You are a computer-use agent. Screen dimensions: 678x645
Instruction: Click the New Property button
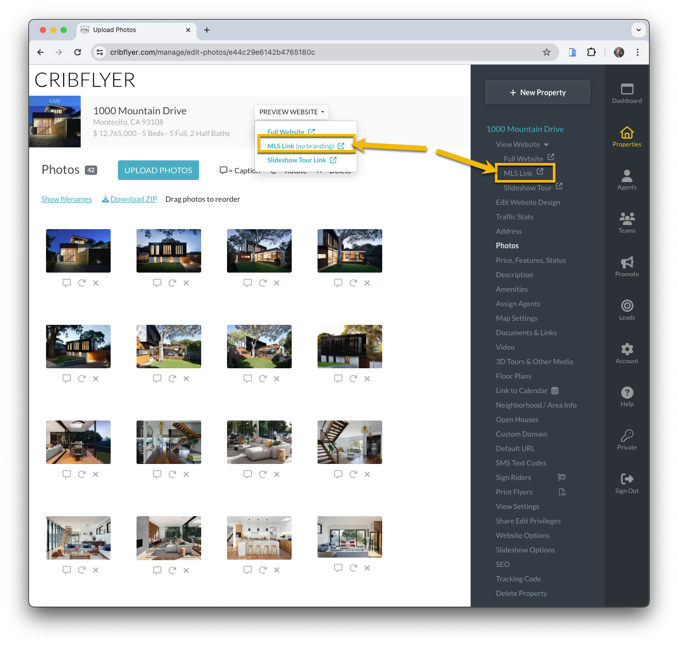pyautogui.click(x=537, y=93)
